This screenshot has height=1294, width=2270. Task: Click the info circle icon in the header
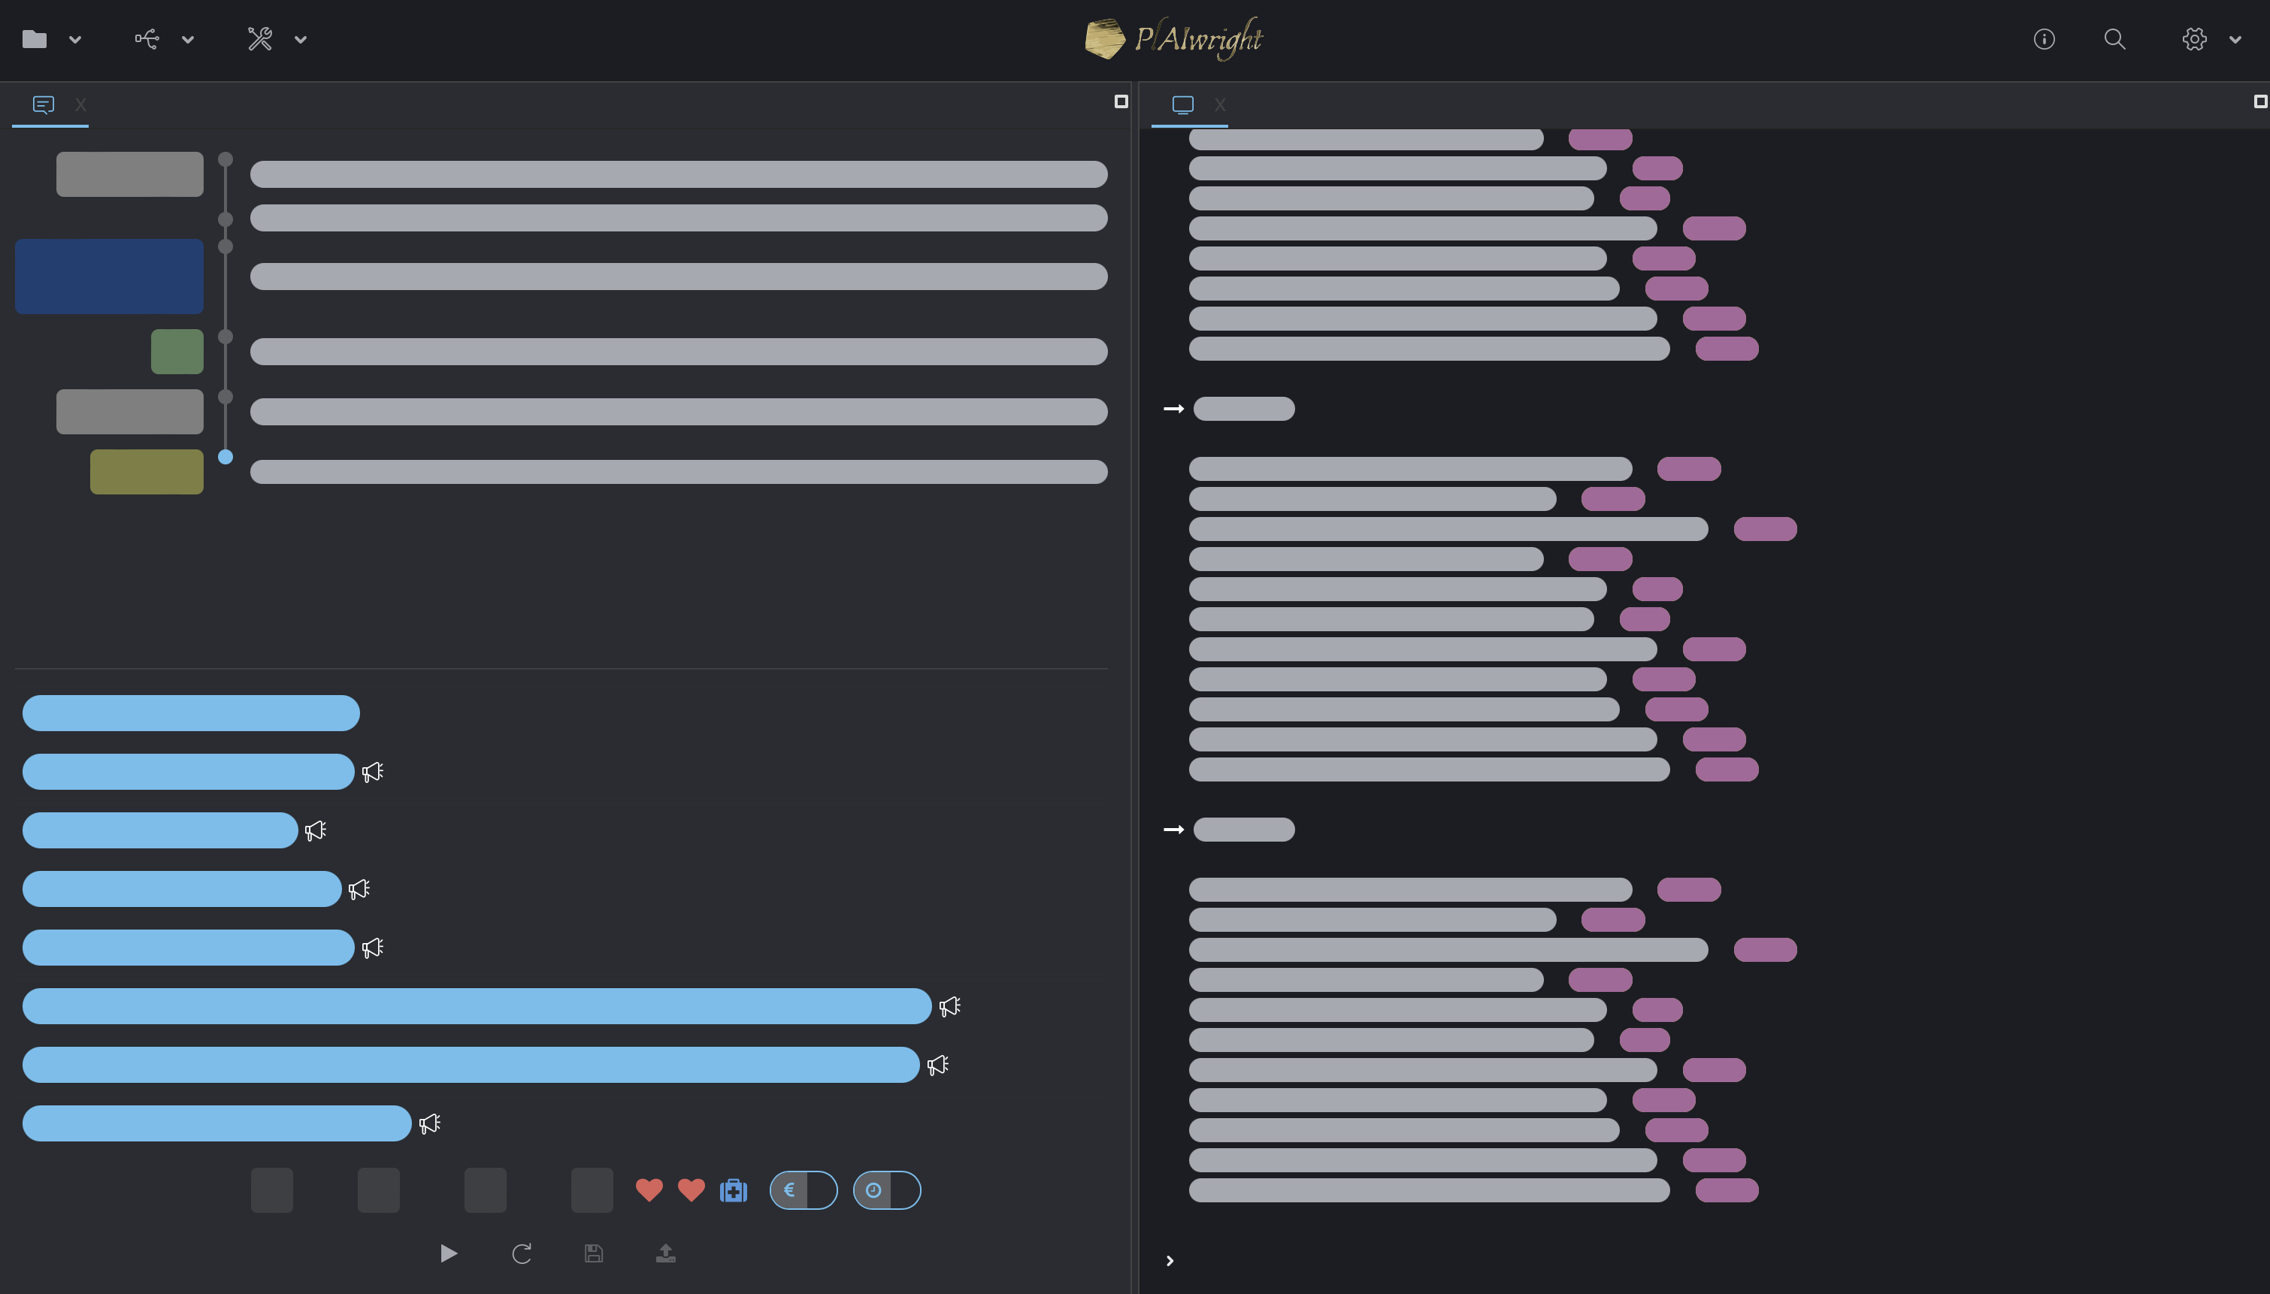tap(2043, 39)
